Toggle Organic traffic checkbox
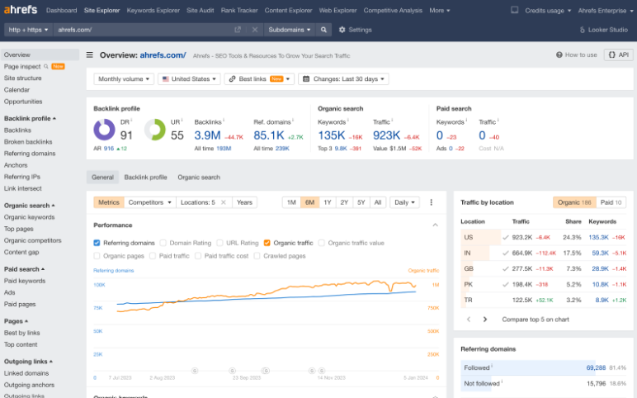This screenshot has height=398, width=637. (x=267, y=243)
